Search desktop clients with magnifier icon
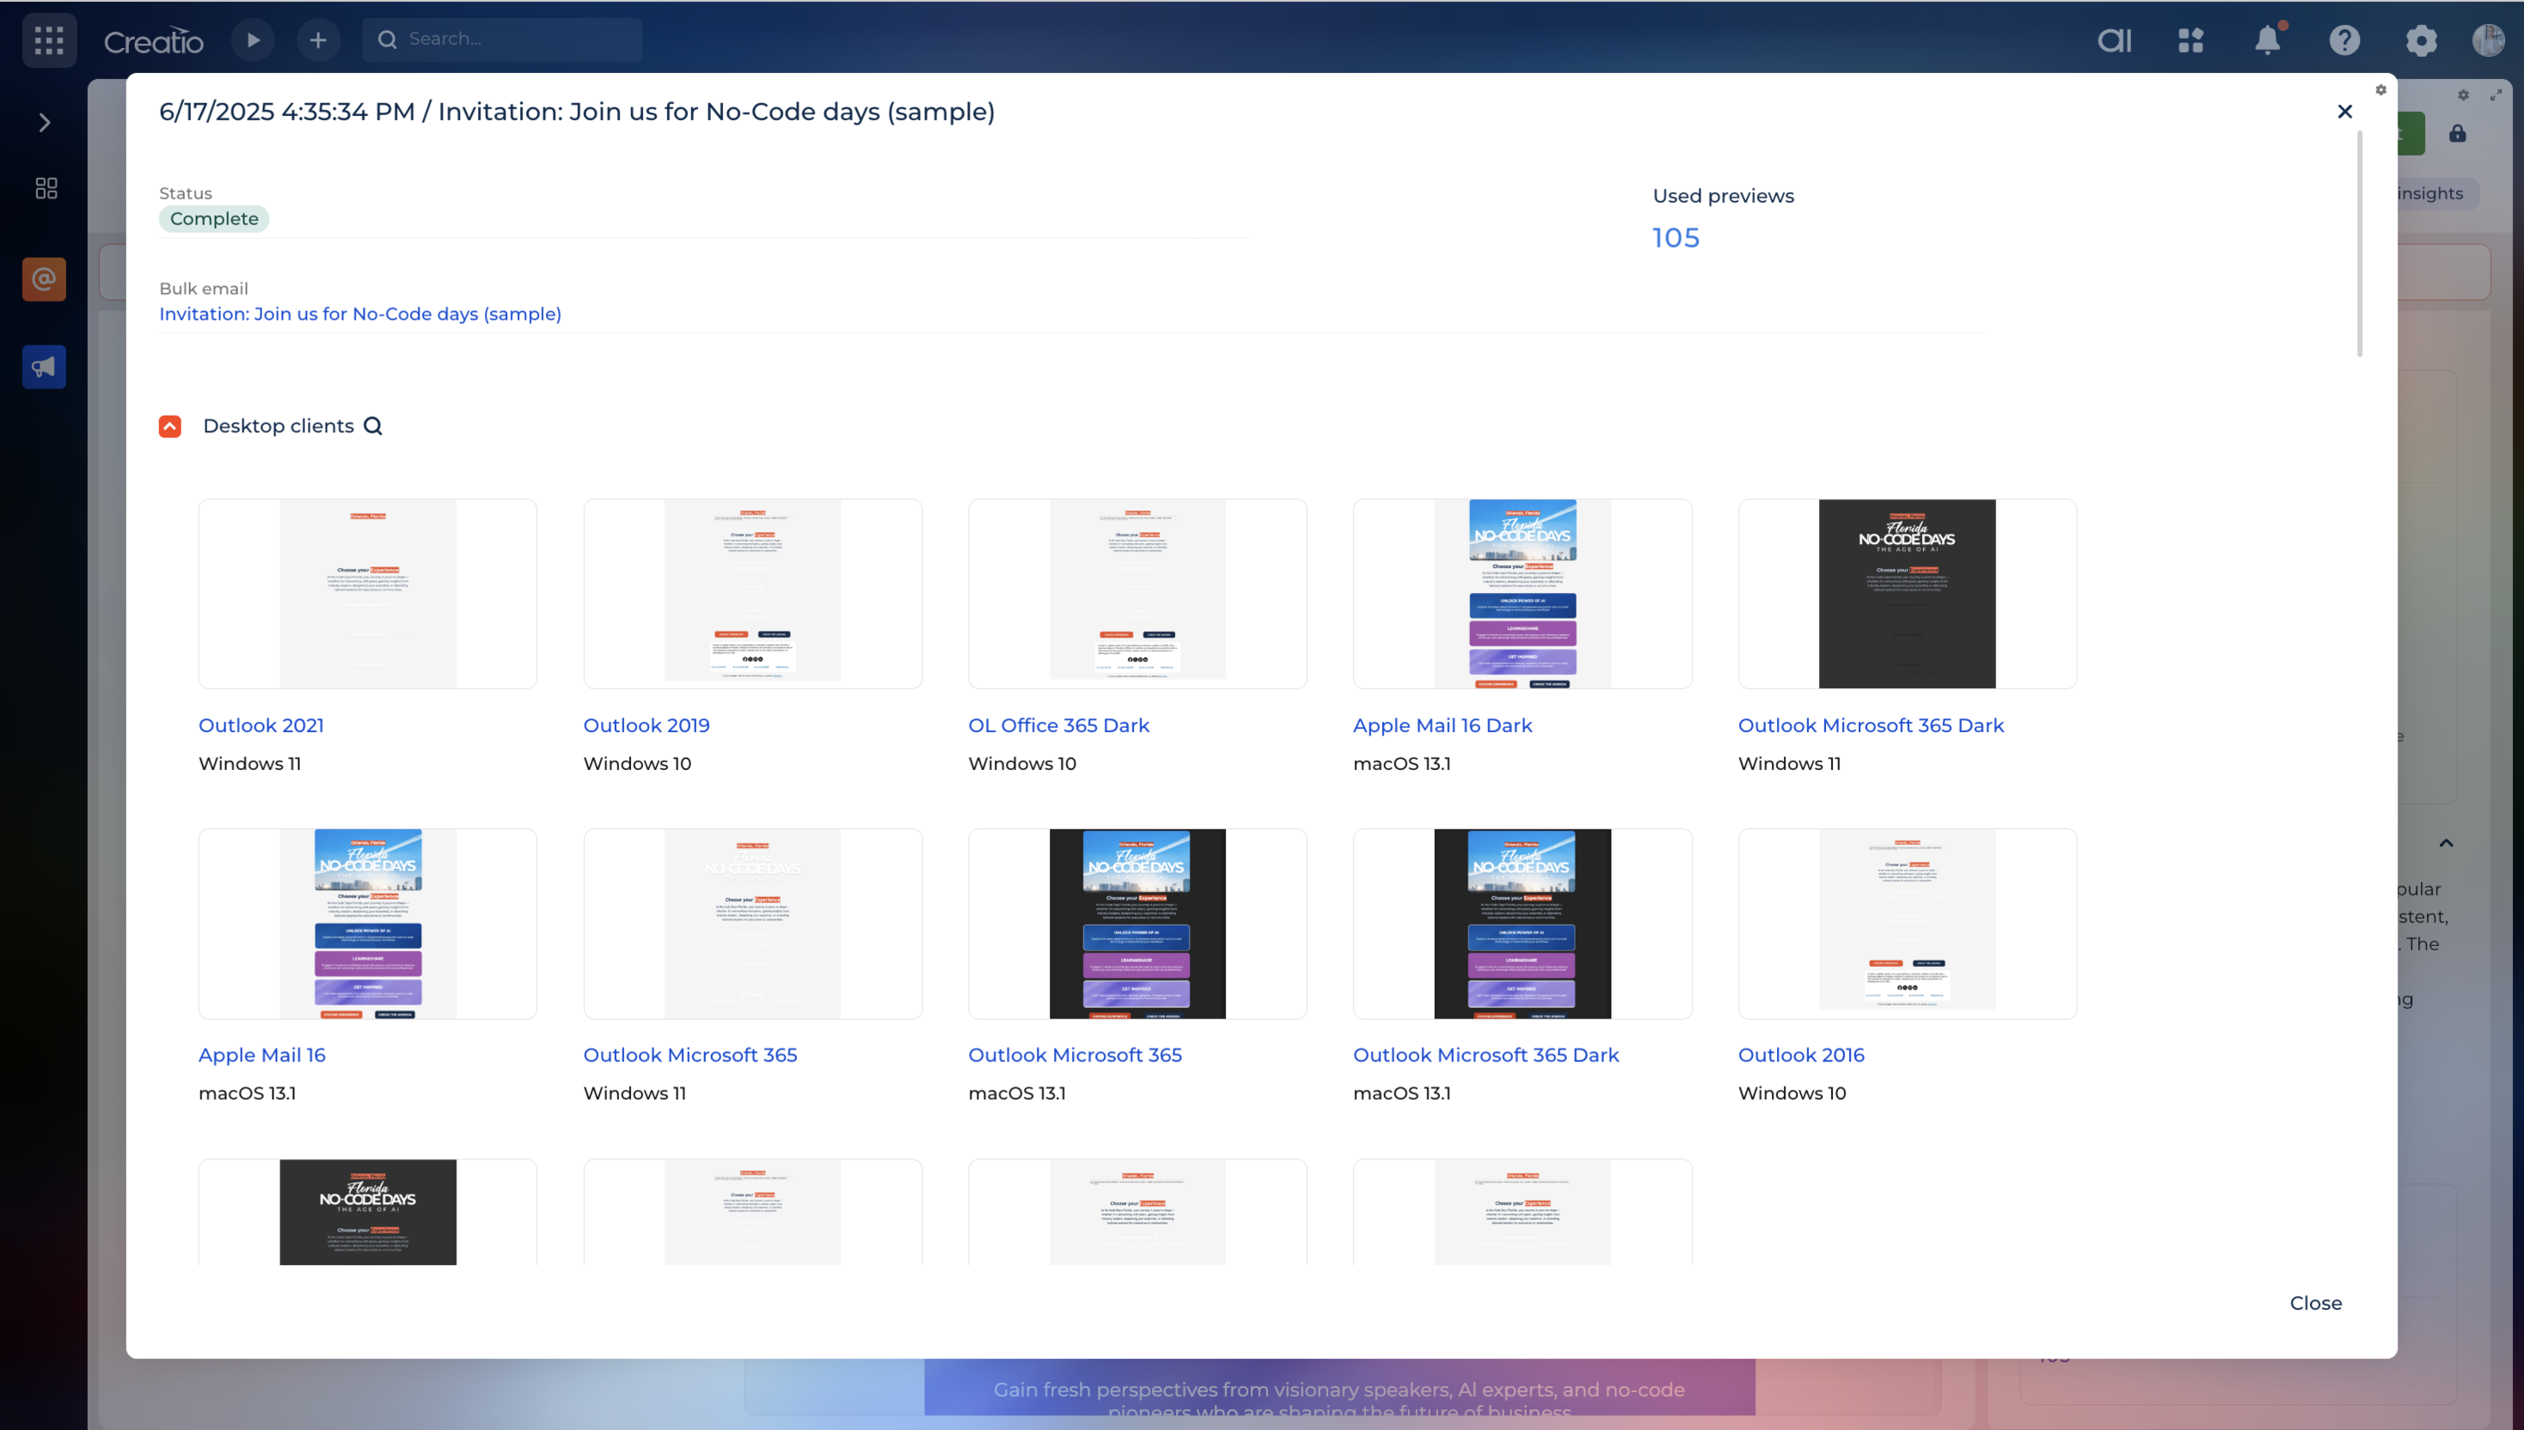The width and height of the screenshot is (2524, 1430). tap(372, 426)
